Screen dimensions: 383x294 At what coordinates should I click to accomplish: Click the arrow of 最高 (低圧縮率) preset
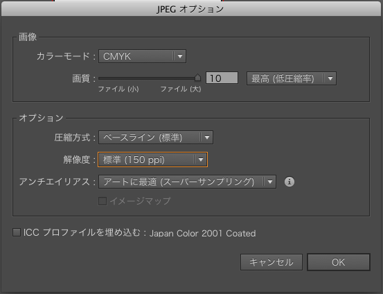[x=330, y=78]
